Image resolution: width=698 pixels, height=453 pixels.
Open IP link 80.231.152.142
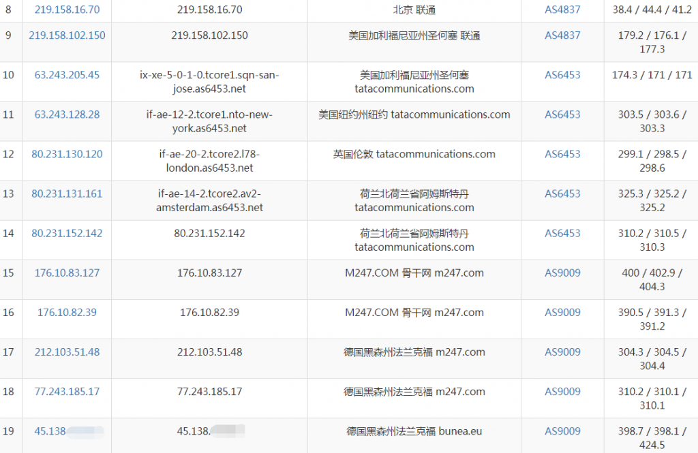tap(67, 233)
